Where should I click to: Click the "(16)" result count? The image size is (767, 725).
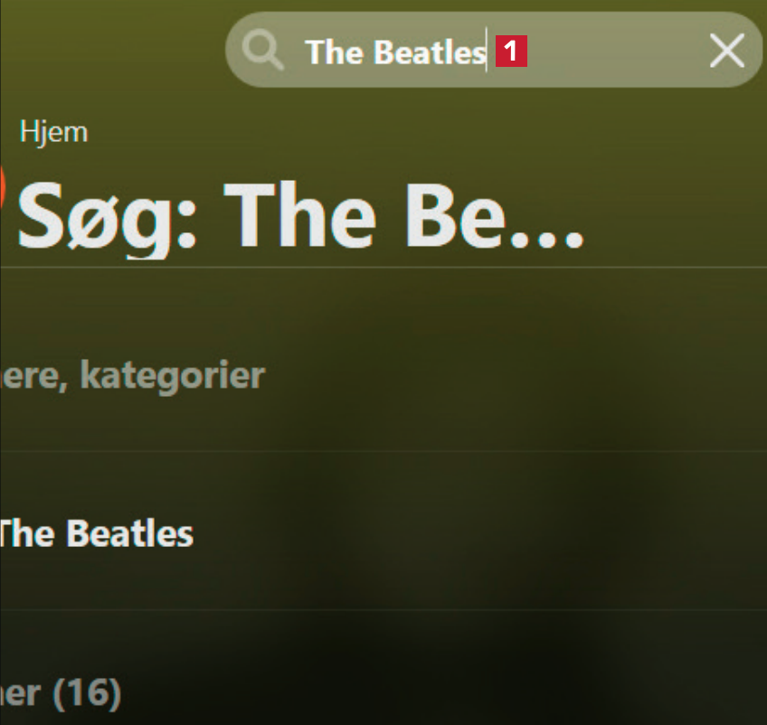87,693
